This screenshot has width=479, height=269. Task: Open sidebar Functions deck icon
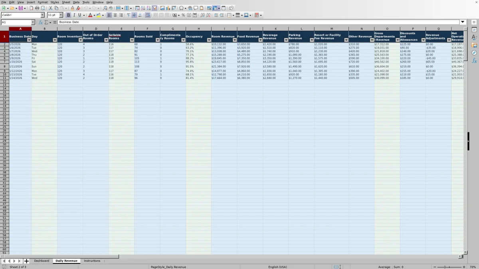click(x=474, y=61)
